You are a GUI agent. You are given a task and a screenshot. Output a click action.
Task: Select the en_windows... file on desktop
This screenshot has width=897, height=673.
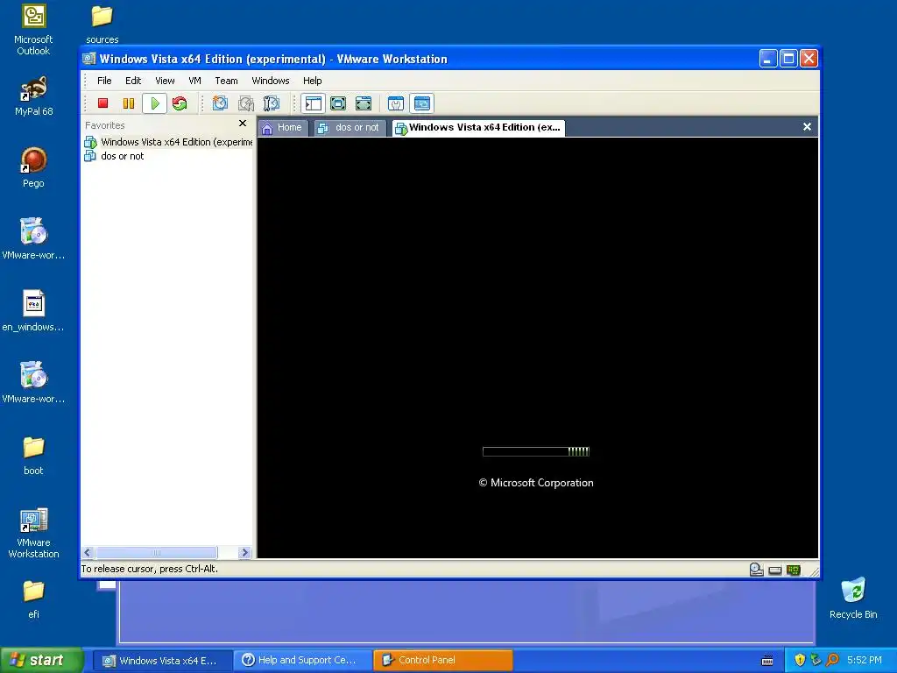point(33,311)
